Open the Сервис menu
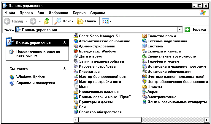This screenshot has width=211, height=124. point(79,13)
